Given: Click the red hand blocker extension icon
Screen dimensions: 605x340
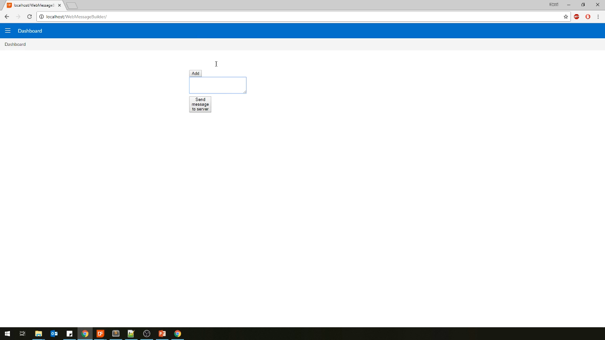Looking at the screenshot, I should [588, 17].
